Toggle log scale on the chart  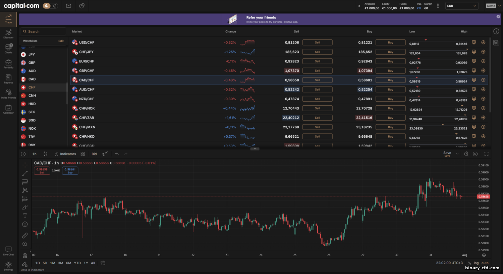tap(476, 263)
